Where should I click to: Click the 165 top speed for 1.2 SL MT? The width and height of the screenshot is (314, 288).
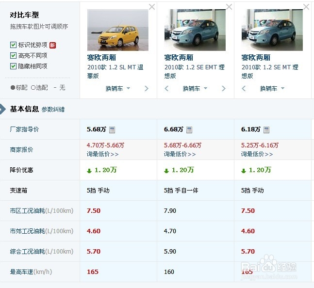(93, 272)
